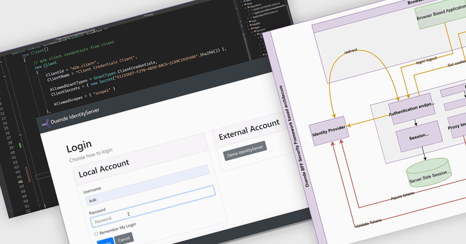The width and height of the screenshot is (466, 244).
Task: Open the Clients member dropdown in editor
Action: coord(149,15)
